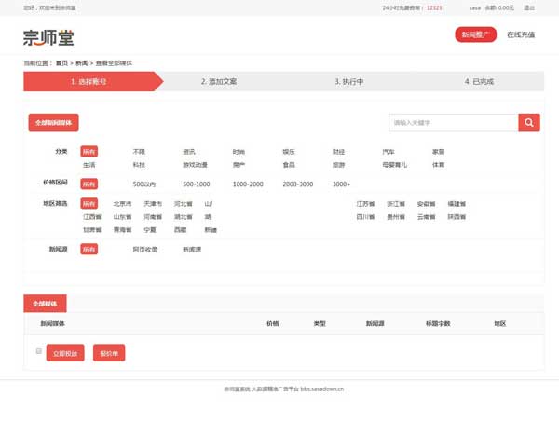Filter category by 汽车
This screenshot has height=422, width=559.
pyautogui.click(x=389, y=152)
